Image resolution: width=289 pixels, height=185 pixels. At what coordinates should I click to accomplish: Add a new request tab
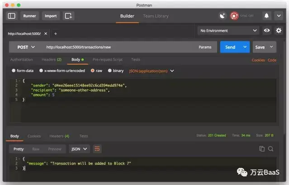point(56,34)
